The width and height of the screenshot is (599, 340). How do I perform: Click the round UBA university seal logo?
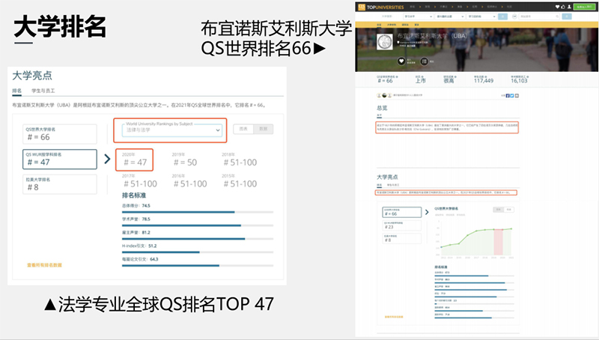(x=385, y=42)
